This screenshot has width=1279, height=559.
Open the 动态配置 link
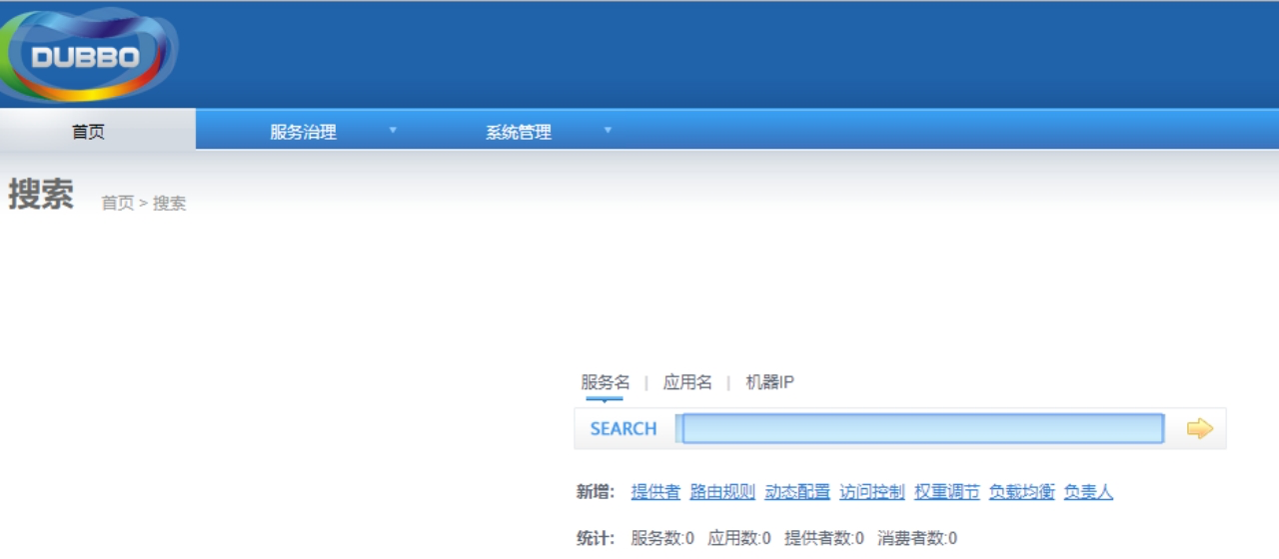coord(797,491)
